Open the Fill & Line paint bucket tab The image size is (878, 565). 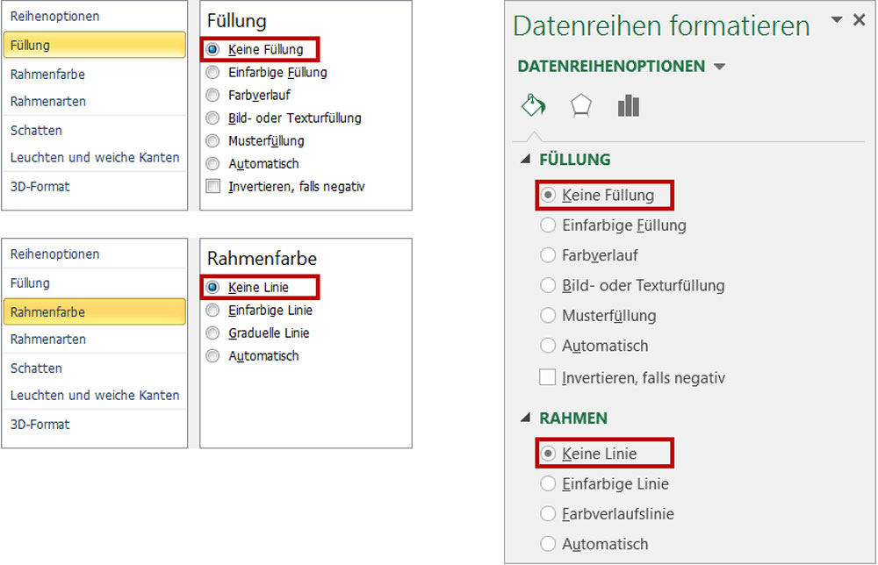pyautogui.click(x=533, y=106)
